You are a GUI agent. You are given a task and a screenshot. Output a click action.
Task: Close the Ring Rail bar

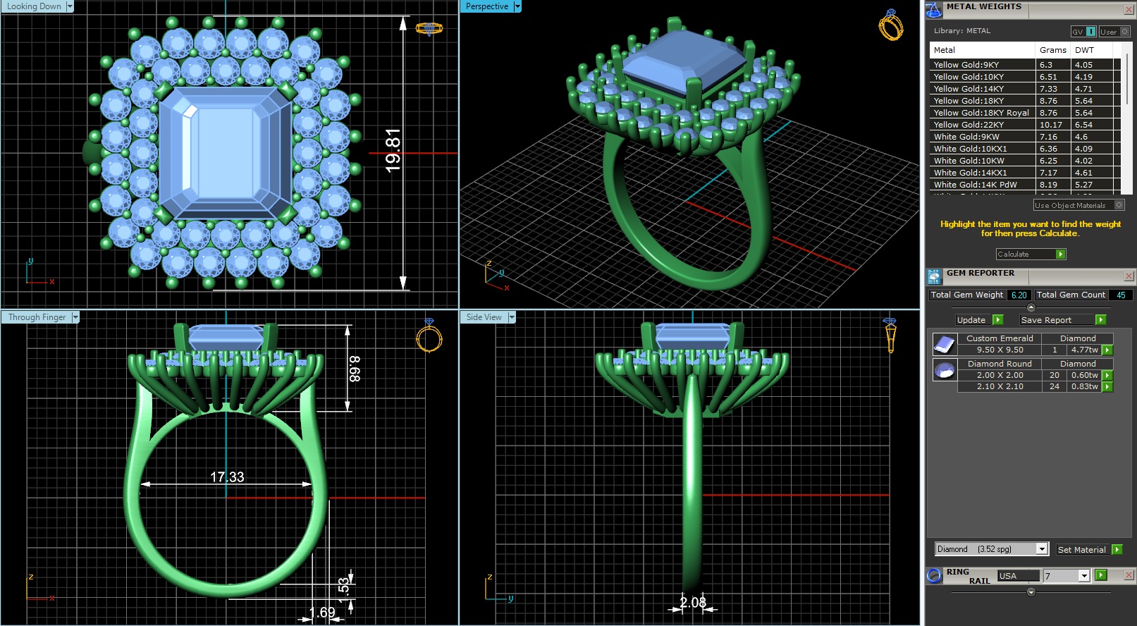pos(1129,575)
